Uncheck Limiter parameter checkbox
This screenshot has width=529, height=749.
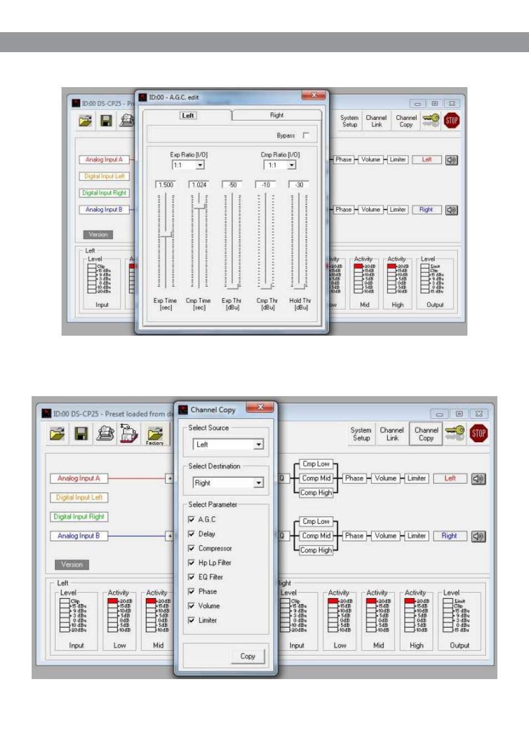[191, 620]
